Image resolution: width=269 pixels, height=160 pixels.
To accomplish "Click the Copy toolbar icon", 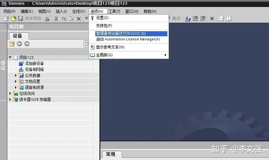I will (x=64, y=18).
